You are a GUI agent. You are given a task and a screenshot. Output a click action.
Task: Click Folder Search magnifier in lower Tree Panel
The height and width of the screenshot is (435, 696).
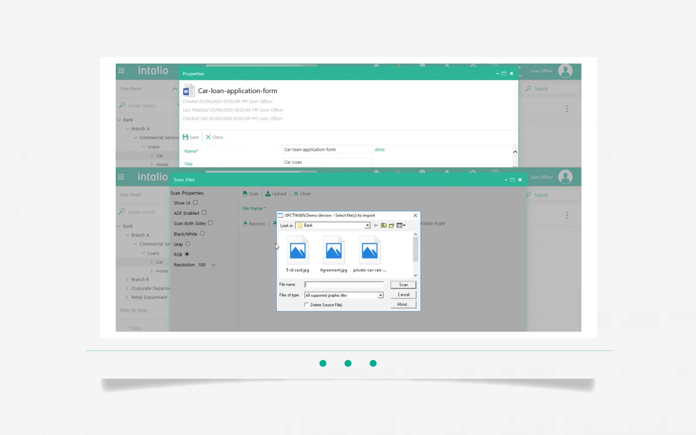(122, 212)
